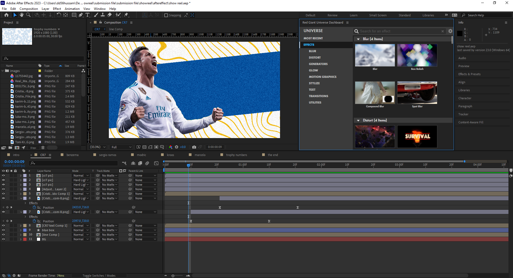Select the Rotation tool
513x278 pixels.
pyautogui.click(x=59, y=15)
